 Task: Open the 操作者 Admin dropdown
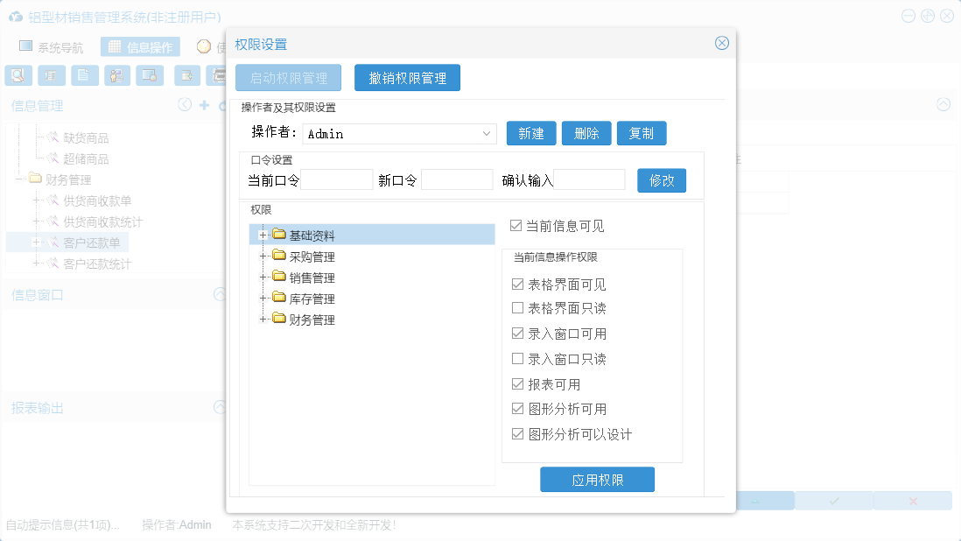488,134
